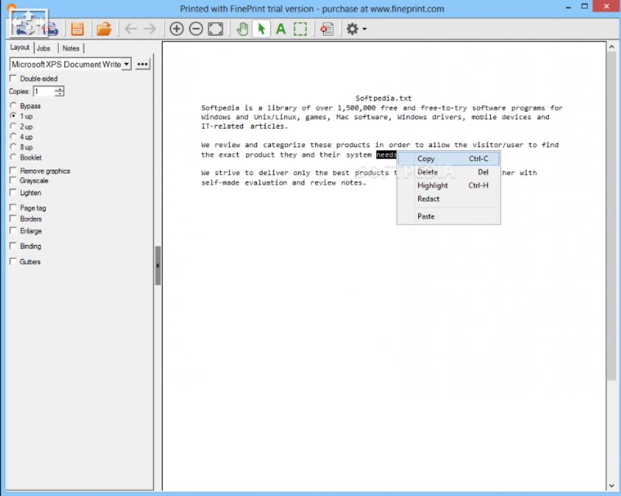Click the print and close printer icon

[x=52, y=29]
